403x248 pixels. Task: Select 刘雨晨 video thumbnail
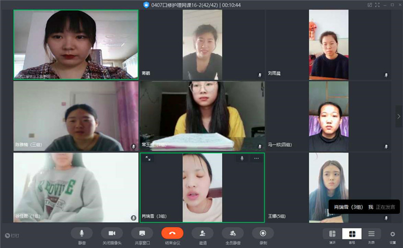pyautogui.click(x=329, y=44)
